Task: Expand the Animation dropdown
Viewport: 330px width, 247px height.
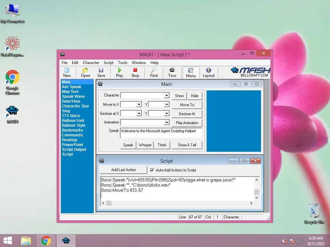Action: tap(167, 122)
